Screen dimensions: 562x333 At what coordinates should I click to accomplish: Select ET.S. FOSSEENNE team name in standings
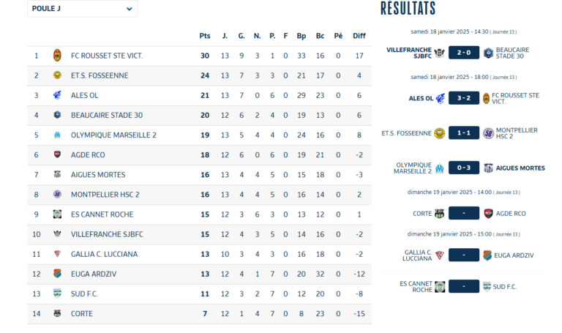100,75
